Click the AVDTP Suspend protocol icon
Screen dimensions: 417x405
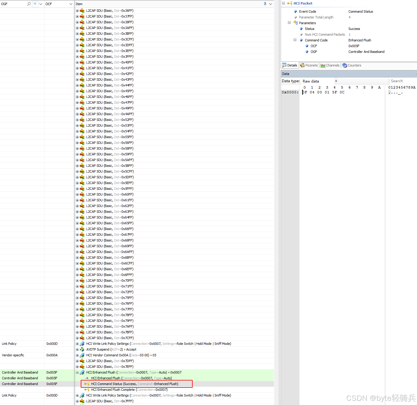82,349
